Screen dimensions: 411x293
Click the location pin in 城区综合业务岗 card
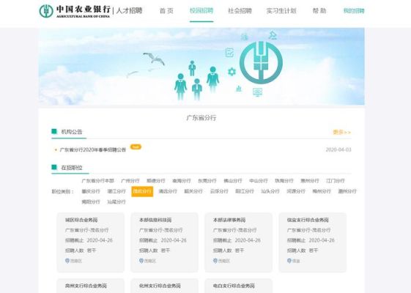[x=67, y=261]
